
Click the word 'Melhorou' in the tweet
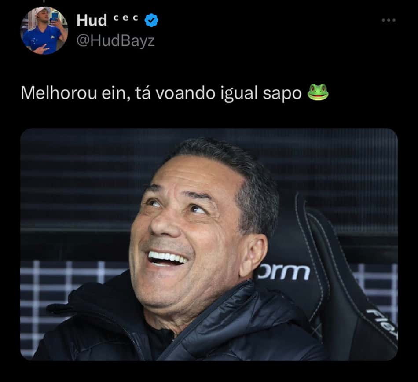pyautogui.click(x=59, y=93)
